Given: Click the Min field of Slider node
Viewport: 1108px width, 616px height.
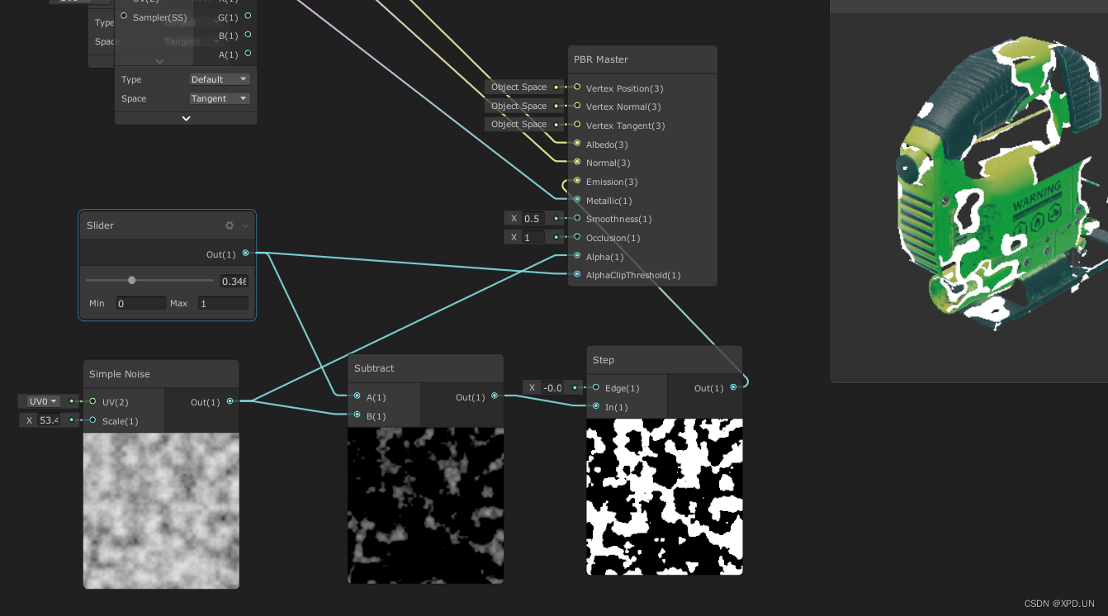Looking at the screenshot, I should point(141,303).
